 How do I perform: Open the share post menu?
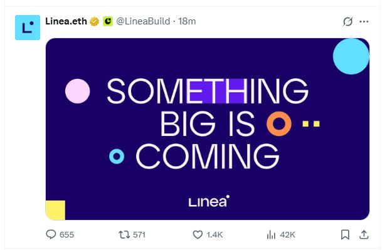[364, 234]
